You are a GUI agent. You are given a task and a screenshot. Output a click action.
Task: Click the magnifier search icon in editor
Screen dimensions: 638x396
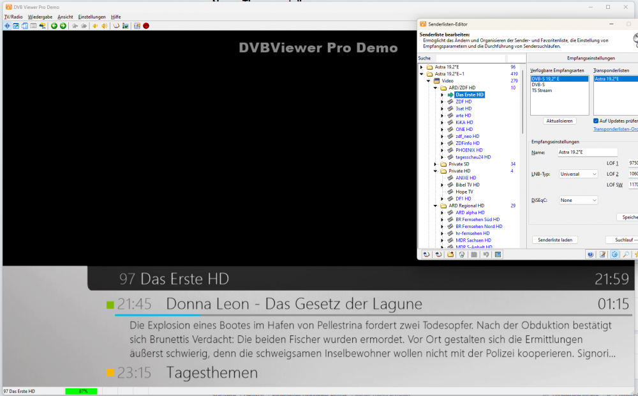[x=626, y=254]
